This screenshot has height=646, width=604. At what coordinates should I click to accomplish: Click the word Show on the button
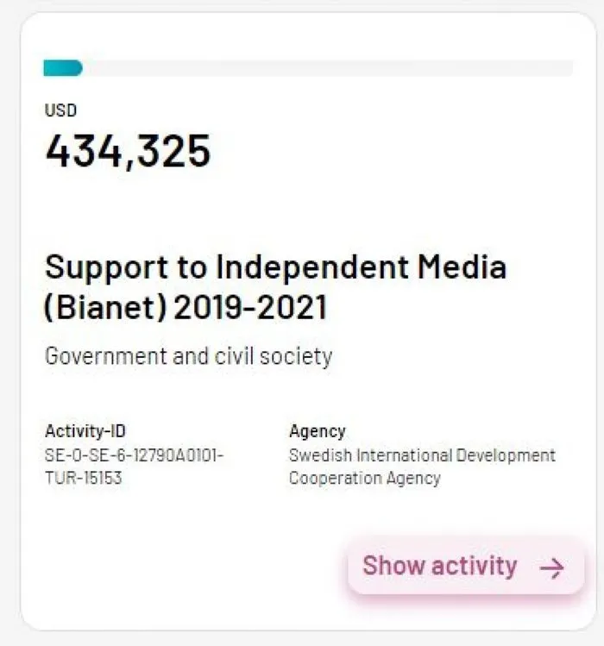(x=393, y=566)
